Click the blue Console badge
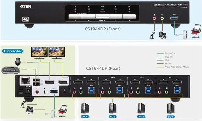 tap(12, 51)
